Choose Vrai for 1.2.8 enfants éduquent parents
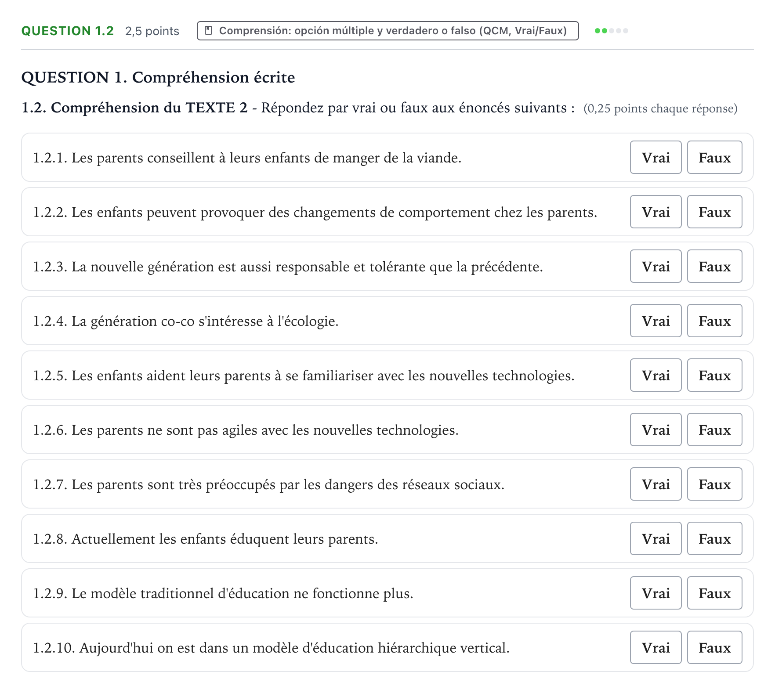This screenshot has width=775, height=693. [x=655, y=538]
